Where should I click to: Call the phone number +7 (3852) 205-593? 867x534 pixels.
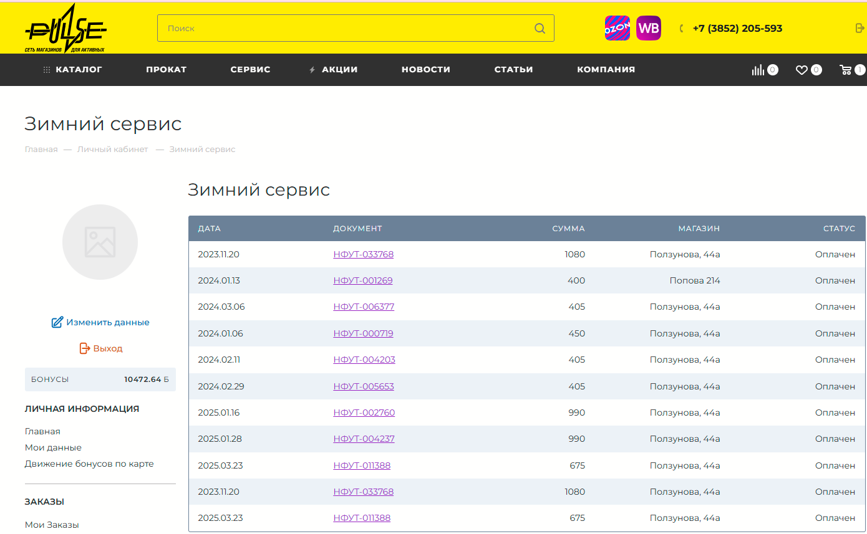click(x=737, y=29)
